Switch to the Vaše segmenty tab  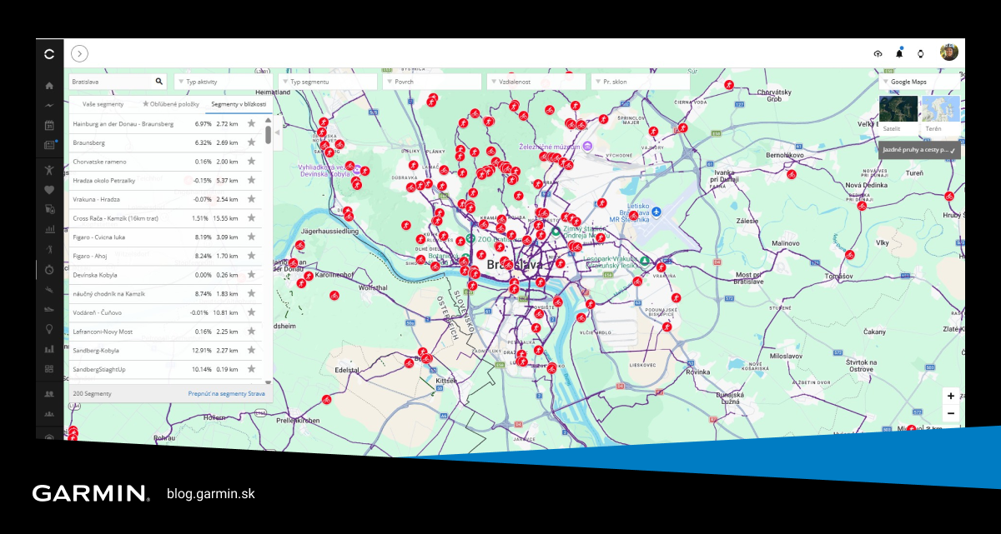(103, 104)
